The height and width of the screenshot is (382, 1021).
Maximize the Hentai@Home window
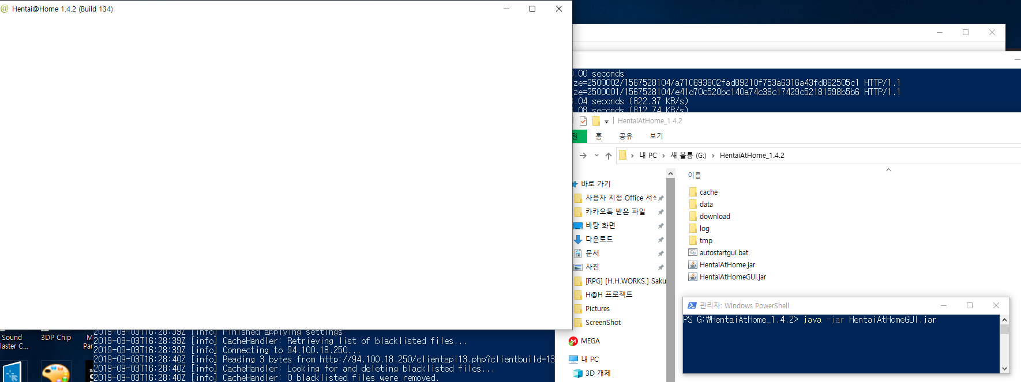click(x=532, y=9)
